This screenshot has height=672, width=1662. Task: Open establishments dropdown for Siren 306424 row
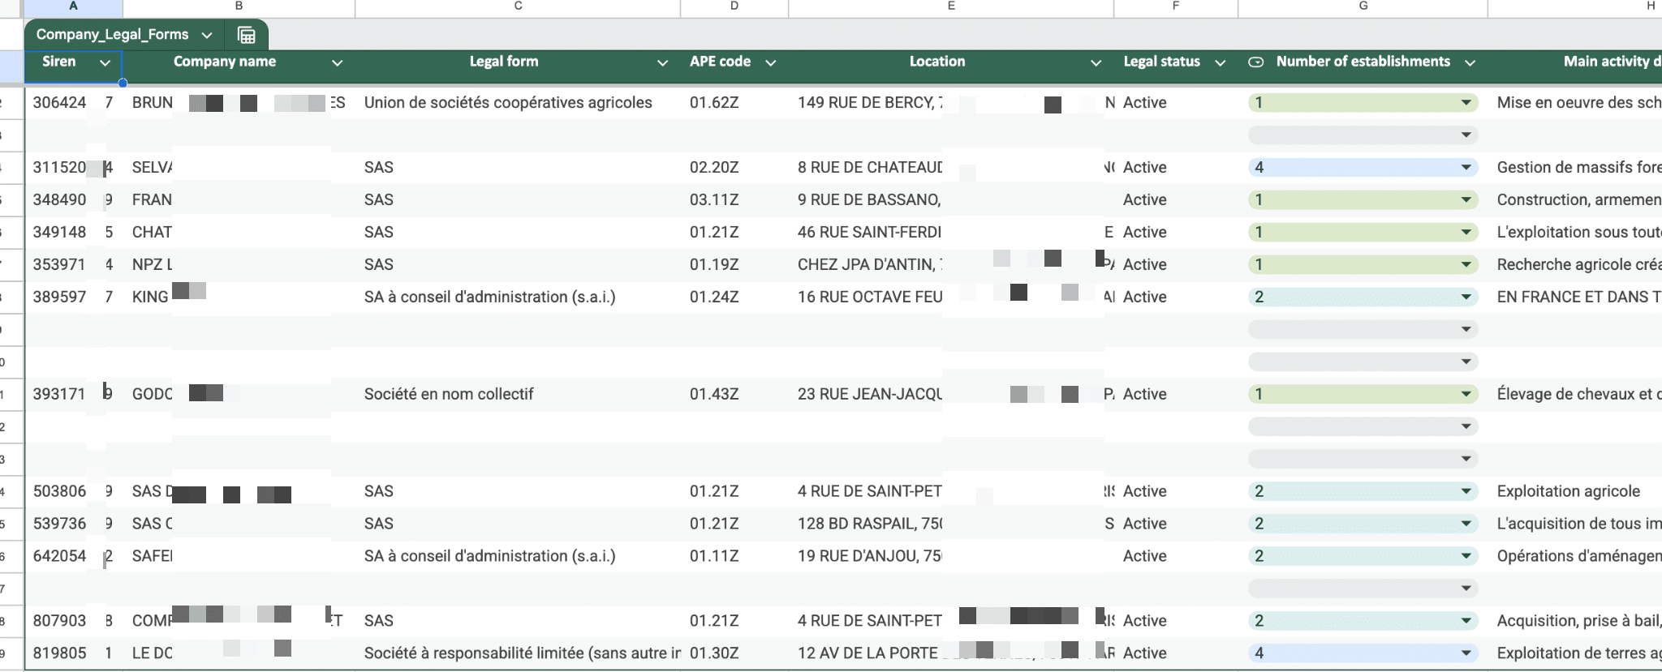[1466, 103]
